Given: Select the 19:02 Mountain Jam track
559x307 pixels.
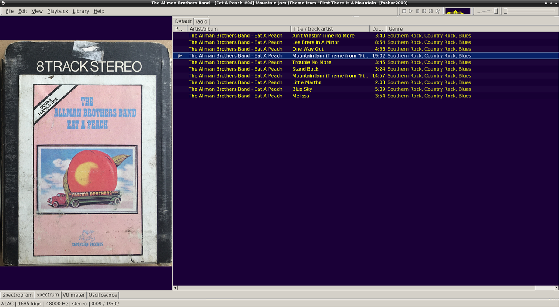Looking at the screenshot, I should 366,56.
